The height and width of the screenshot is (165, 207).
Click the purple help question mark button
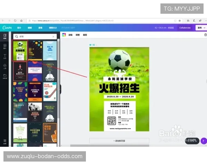pyautogui.click(x=203, y=141)
